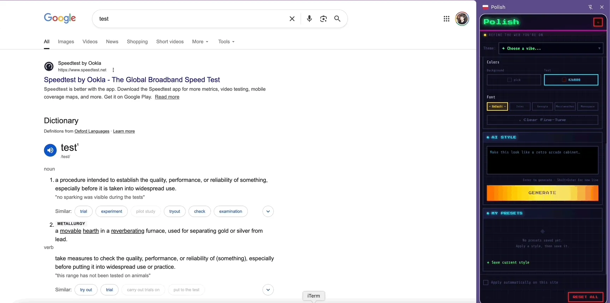Select the Merriweather font option

coord(565,106)
